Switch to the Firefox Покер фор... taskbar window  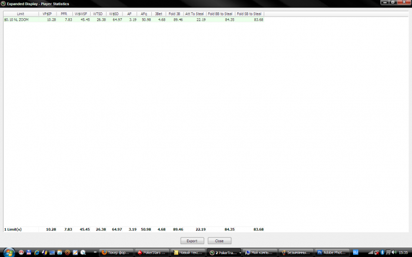pyautogui.click(x=116, y=252)
